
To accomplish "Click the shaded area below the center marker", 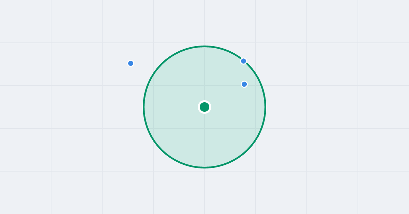I will click(204, 139).
